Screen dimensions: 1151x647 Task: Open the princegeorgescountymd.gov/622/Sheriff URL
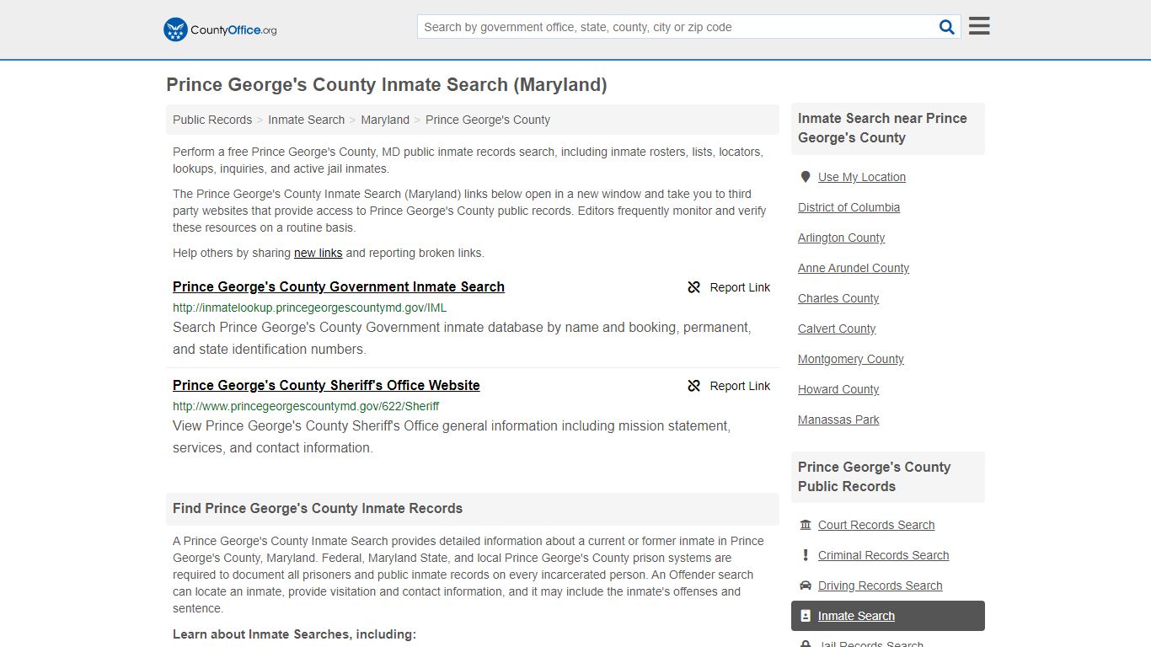tap(306, 406)
